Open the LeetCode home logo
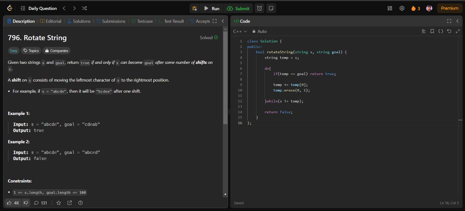 coord(9,8)
